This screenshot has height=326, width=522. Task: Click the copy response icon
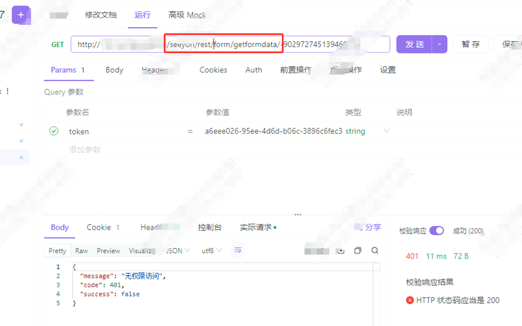click(358, 250)
